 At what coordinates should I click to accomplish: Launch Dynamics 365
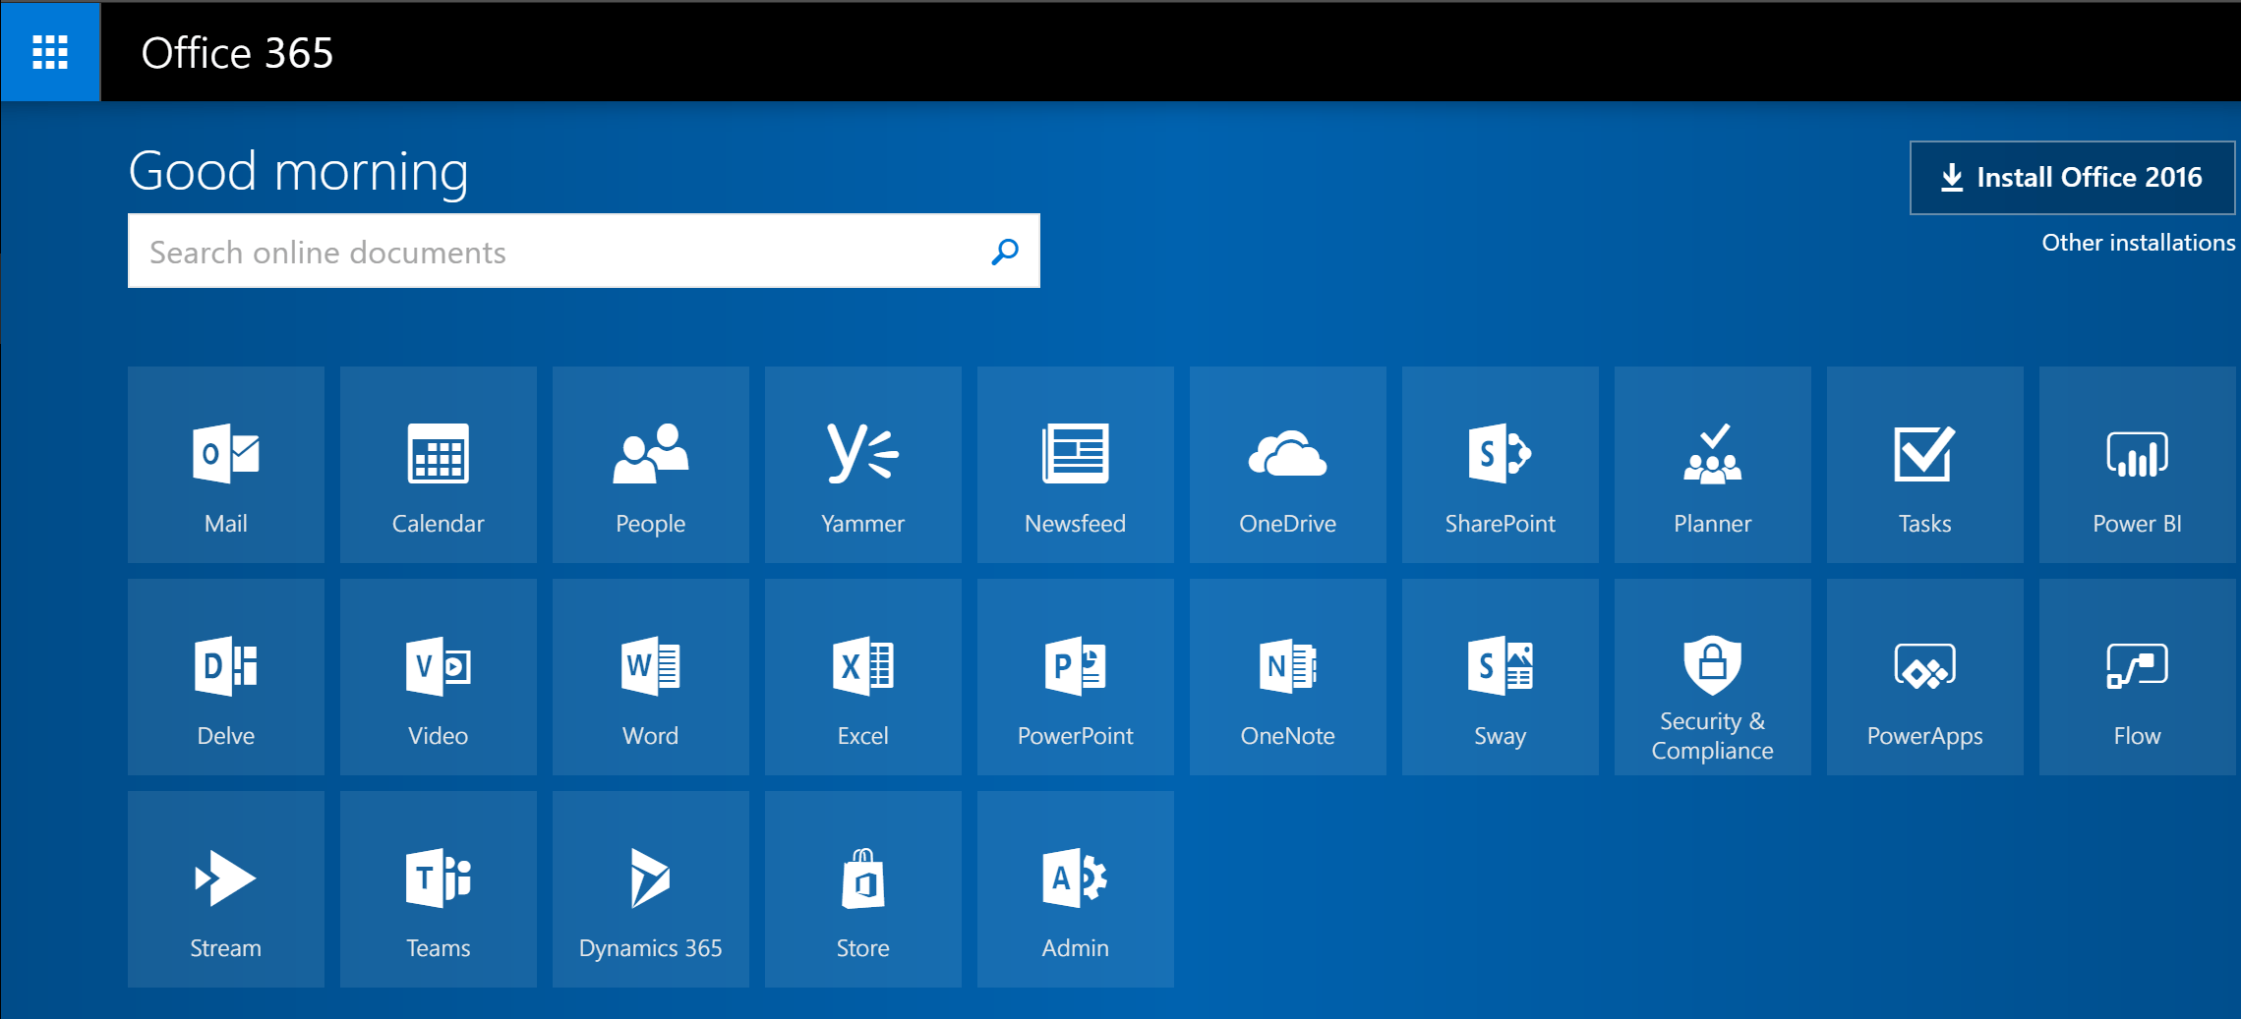(x=650, y=889)
